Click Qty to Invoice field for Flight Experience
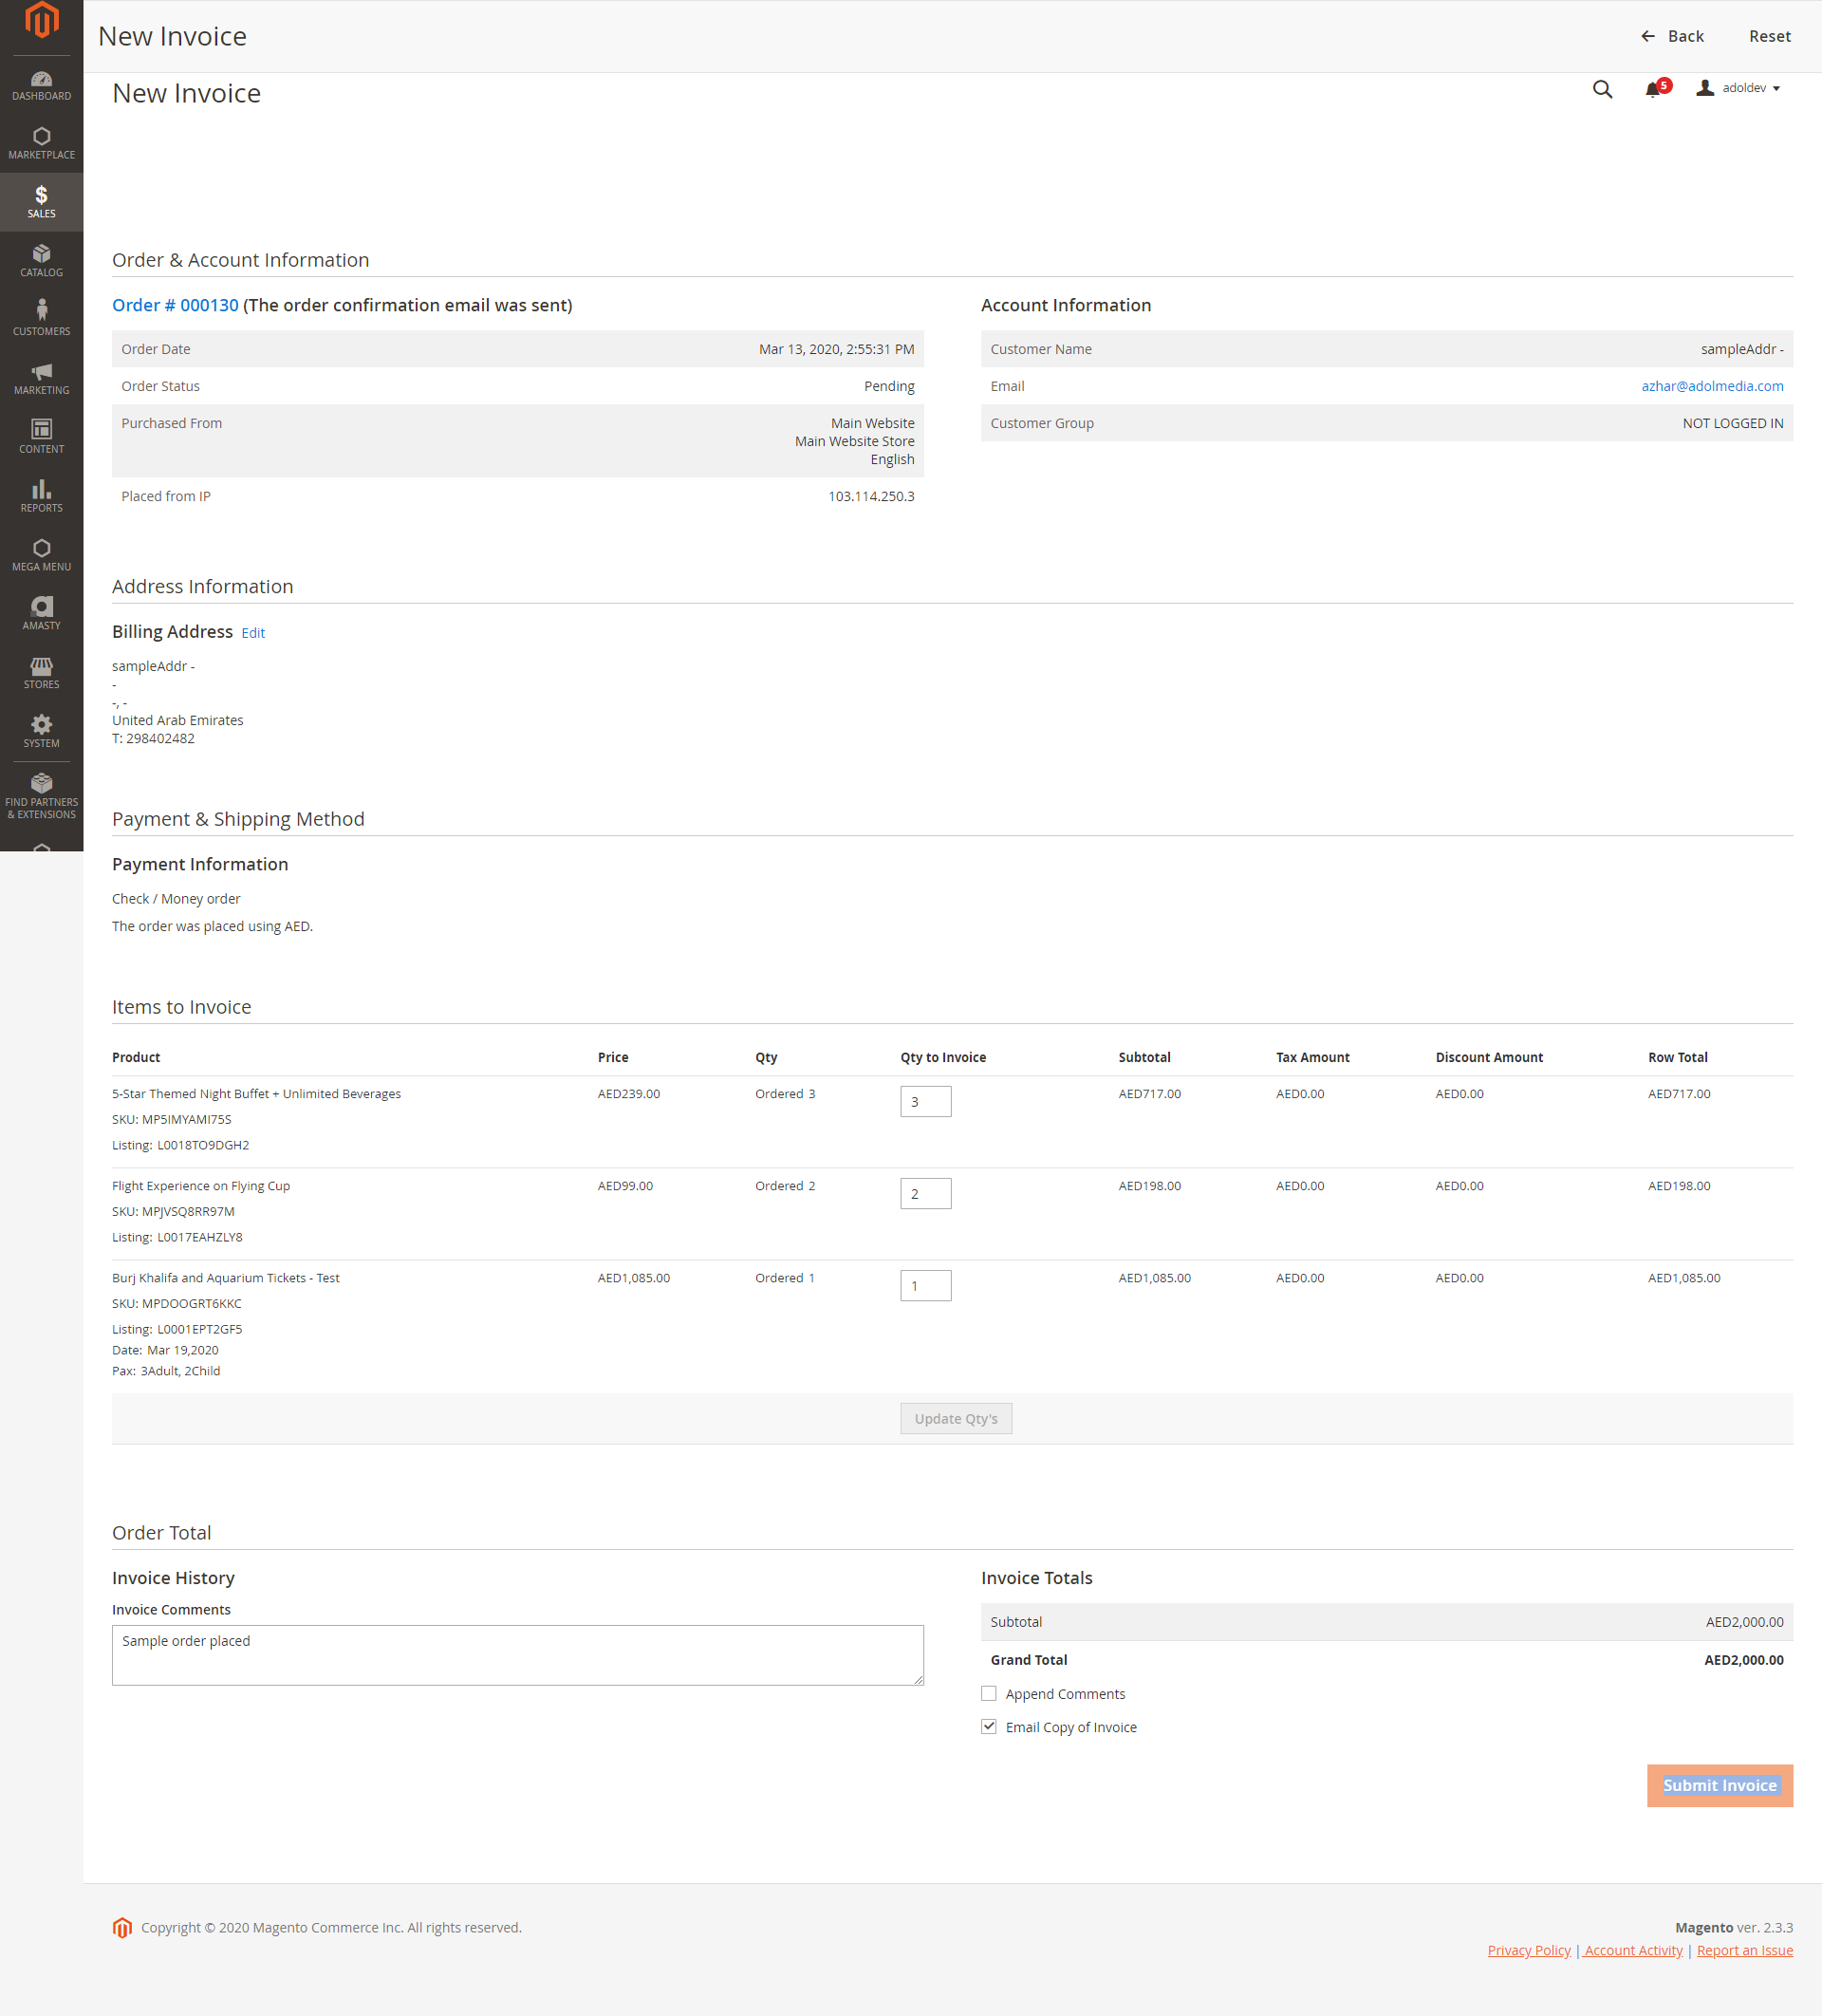 [x=925, y=1194]
